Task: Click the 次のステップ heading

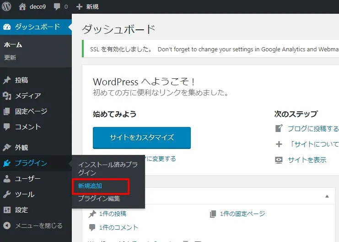Action: pyautogui.click(x=296, y=114)
